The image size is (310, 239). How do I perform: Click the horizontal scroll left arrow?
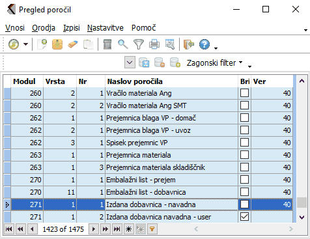coord(196,229)
